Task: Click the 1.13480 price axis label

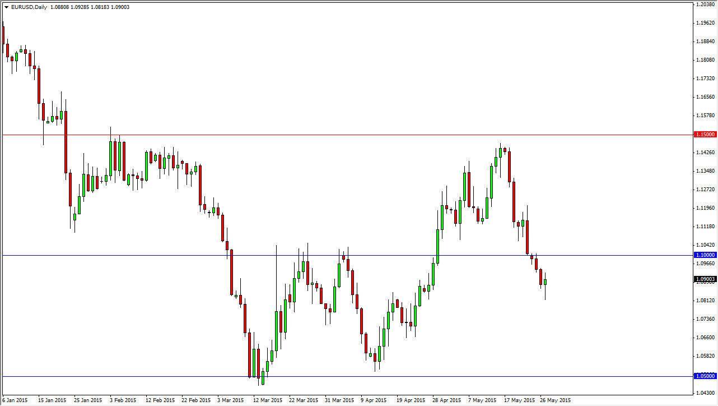Action: pyautogui.click(x=705, y=171)
